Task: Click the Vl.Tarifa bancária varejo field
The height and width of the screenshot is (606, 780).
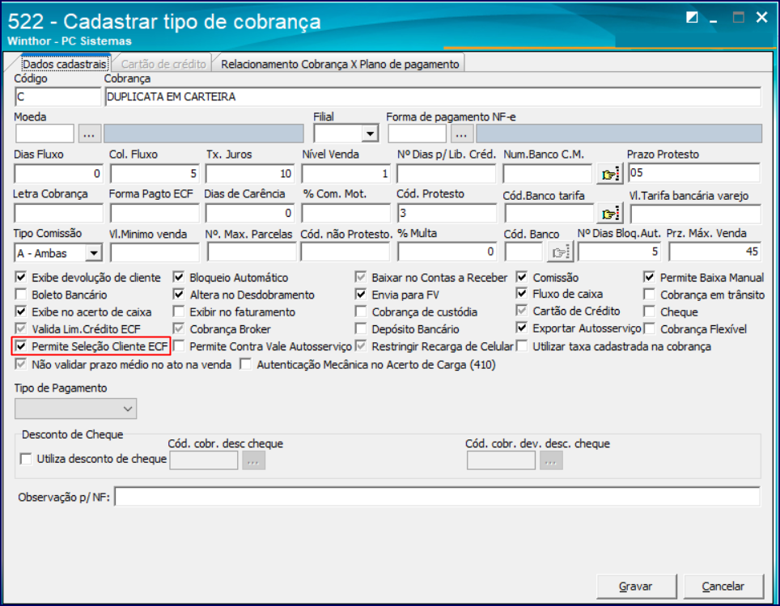Action: pyautogui.click(x=695, y=214)
